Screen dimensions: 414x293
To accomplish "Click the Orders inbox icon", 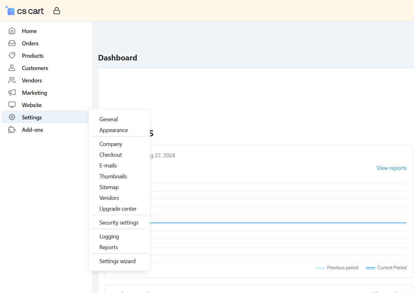I will [12, 43].
